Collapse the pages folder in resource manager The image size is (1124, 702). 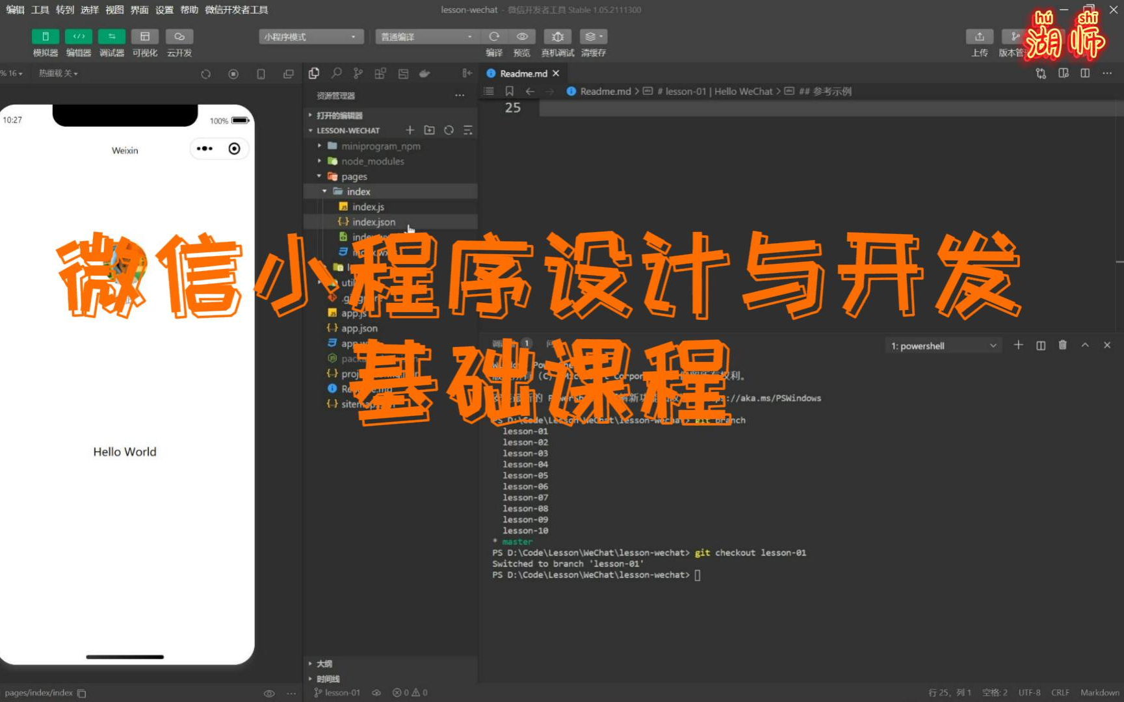[x=319, y=176]
